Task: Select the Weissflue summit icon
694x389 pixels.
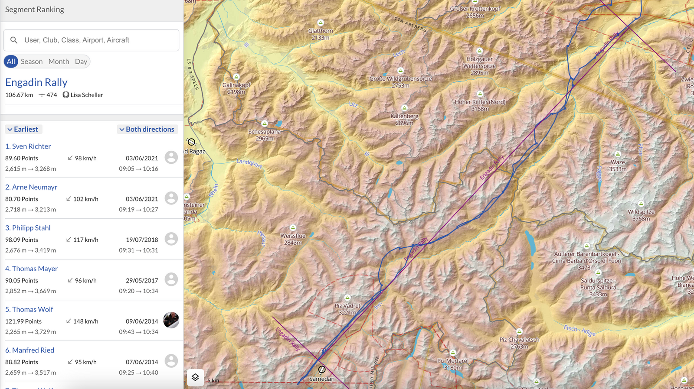Action: pos(293,228)
